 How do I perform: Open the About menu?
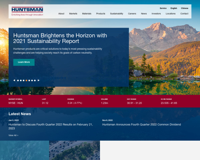pos(61,14)
